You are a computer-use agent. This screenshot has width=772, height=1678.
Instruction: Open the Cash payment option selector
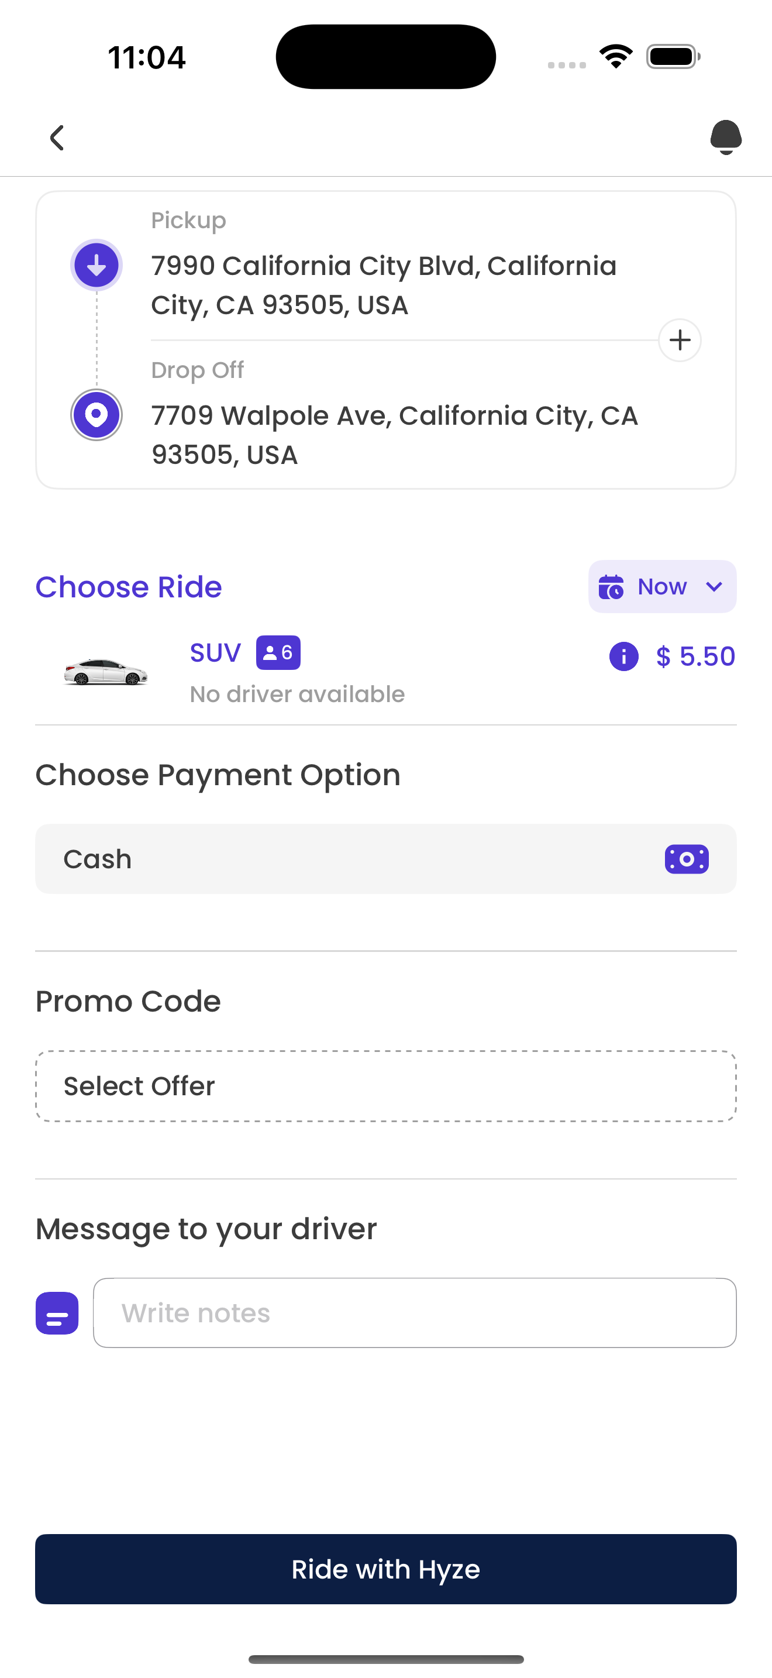(386, 859)
